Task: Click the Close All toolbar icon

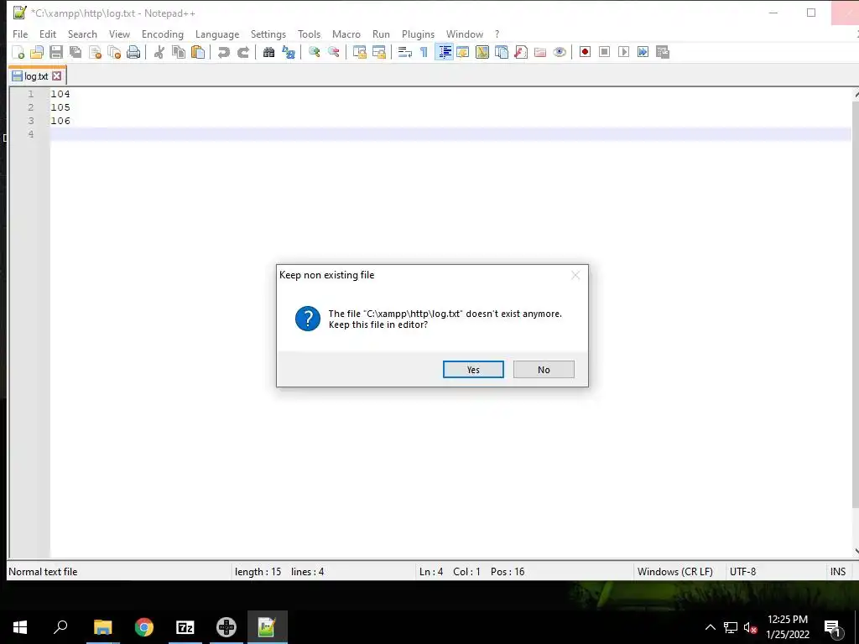Action: [x=114, y=52]
